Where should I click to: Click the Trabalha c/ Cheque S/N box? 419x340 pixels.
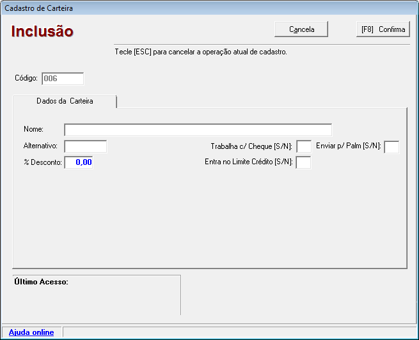point(304,146)
